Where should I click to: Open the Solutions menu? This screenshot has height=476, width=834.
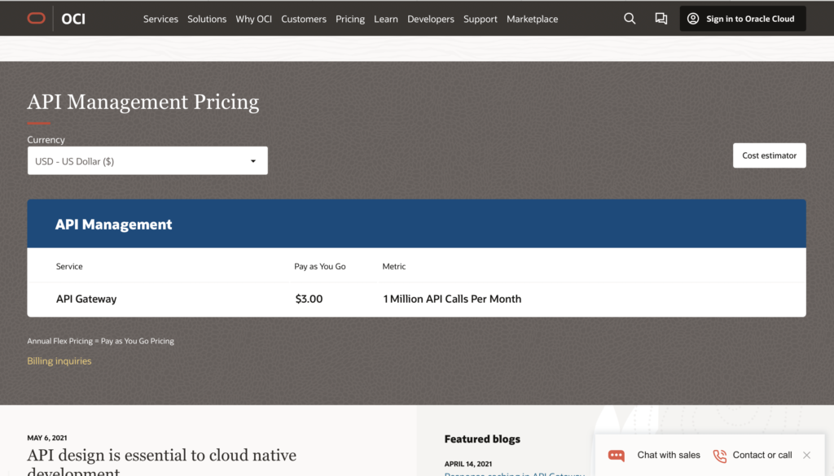pos(207,19)
